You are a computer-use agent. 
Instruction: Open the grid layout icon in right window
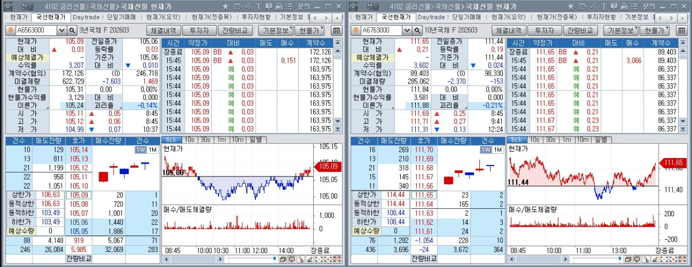click(x=683, y=30)
